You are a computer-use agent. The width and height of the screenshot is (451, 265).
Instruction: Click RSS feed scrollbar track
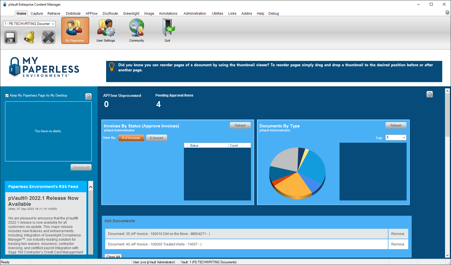(x=91, y=222)
